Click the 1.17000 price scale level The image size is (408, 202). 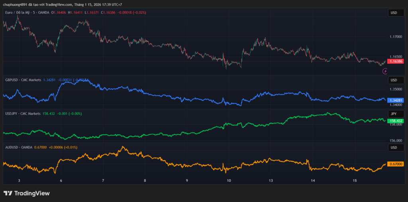coord(396,37)
